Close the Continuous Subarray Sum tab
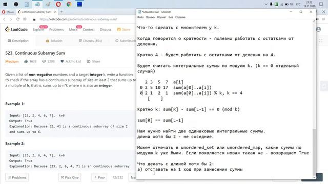 point(55,12)
